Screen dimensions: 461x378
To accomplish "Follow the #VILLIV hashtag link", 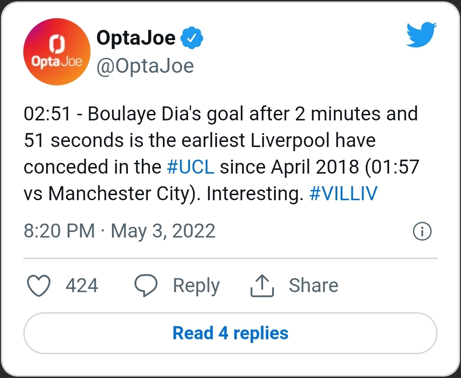I will tap(343, 194).
